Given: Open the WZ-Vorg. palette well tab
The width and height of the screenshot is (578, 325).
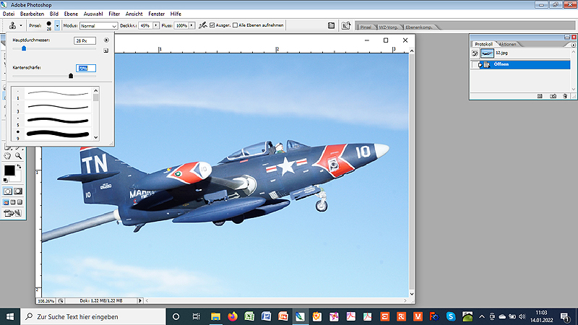Looking at the screenshot, I should tap(389, 27).
